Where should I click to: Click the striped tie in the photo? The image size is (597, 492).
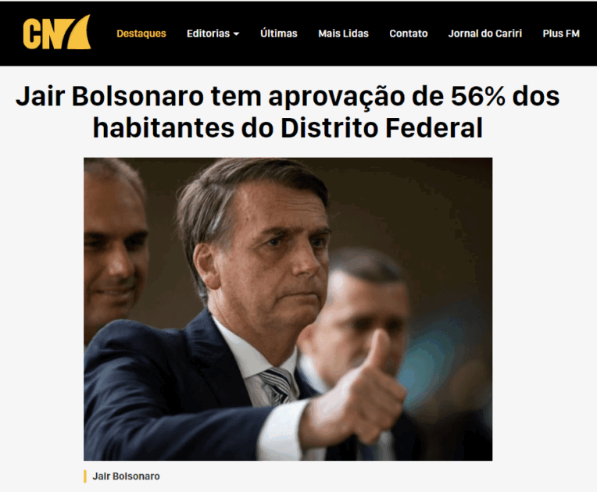[278, 384]
